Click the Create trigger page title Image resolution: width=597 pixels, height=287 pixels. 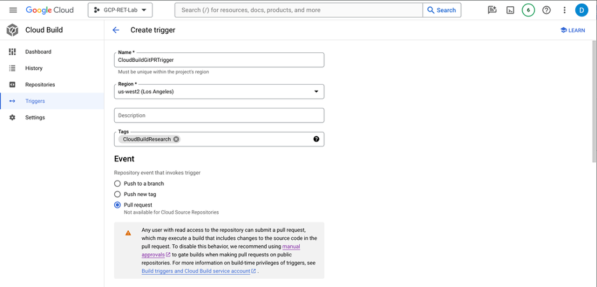pyautogui.click(x=152, y=30)
